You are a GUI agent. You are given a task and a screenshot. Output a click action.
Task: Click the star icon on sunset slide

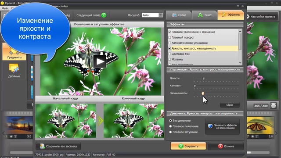pos(11,136)
